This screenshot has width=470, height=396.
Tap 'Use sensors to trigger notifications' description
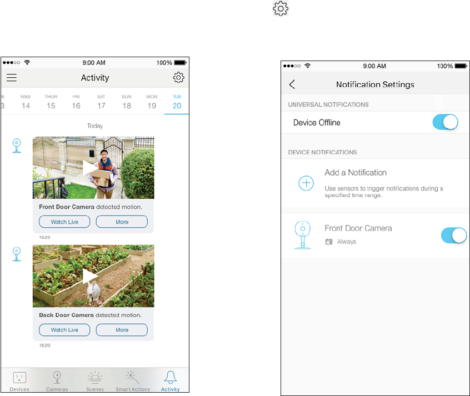(x=384, y=192)
